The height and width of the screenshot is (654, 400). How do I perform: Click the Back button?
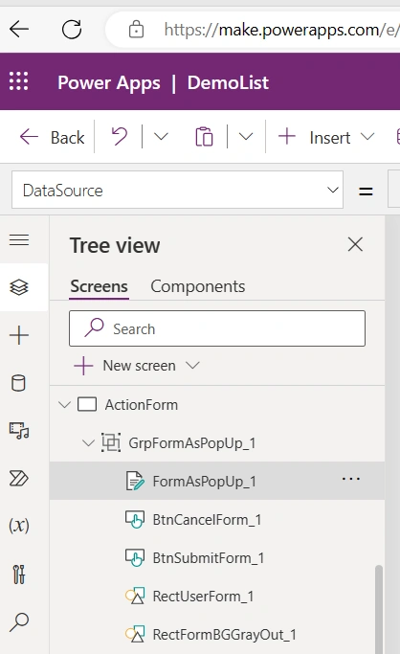pos(52,137)
